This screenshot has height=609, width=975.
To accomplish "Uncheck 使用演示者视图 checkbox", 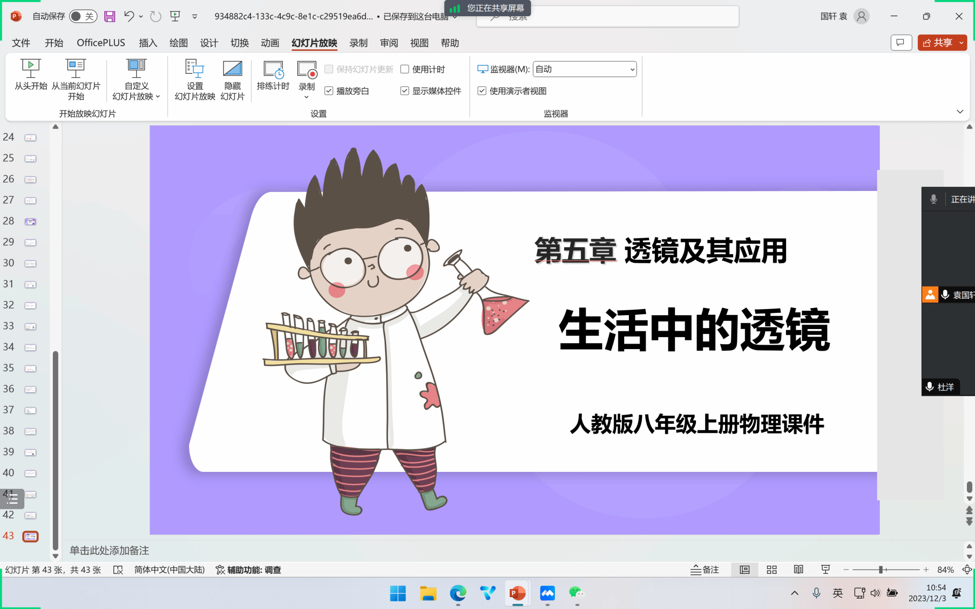I will pos(482,91).
